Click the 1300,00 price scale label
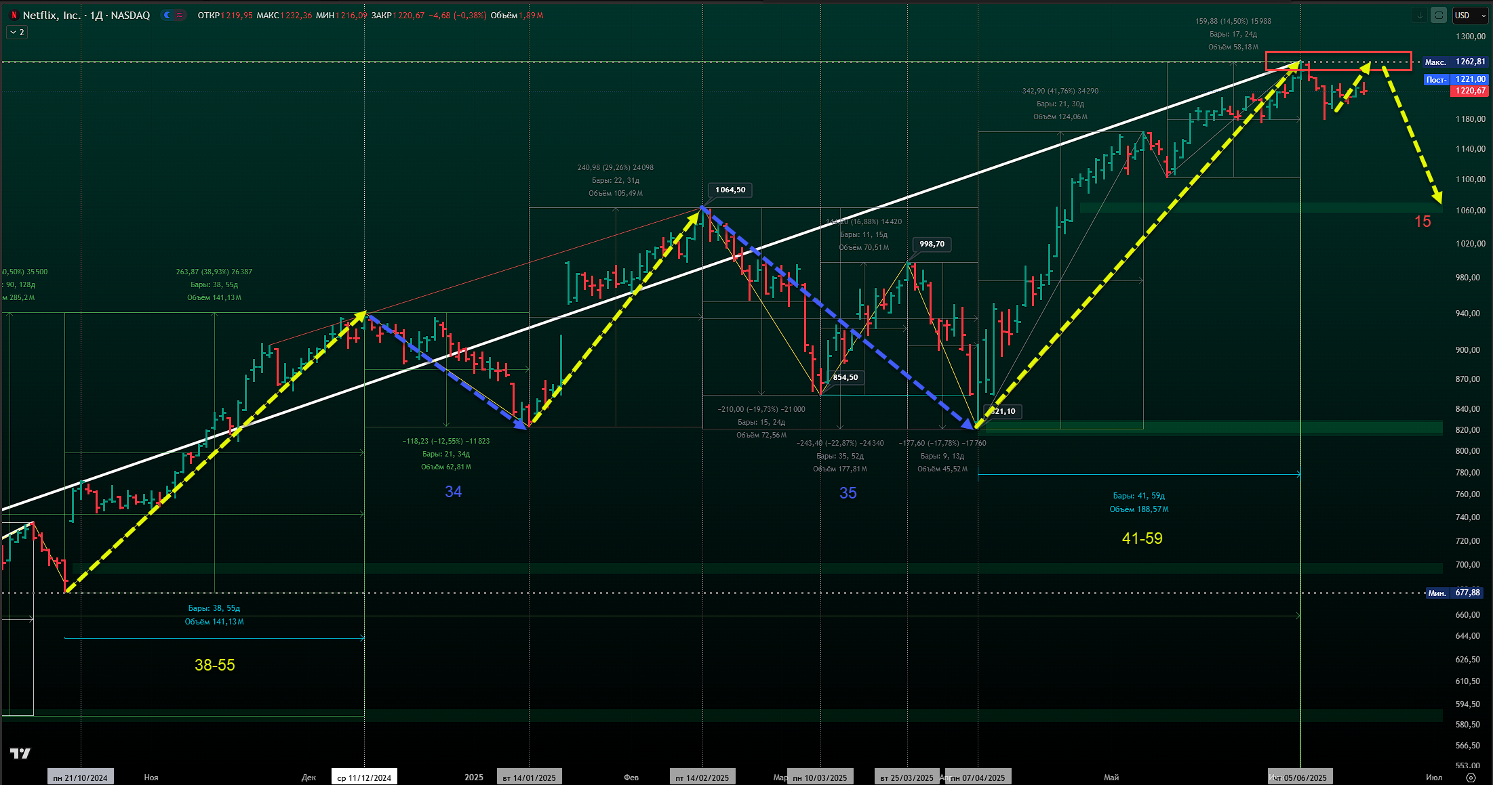This screenshot has height=785, width=1493. [1470, 37]
